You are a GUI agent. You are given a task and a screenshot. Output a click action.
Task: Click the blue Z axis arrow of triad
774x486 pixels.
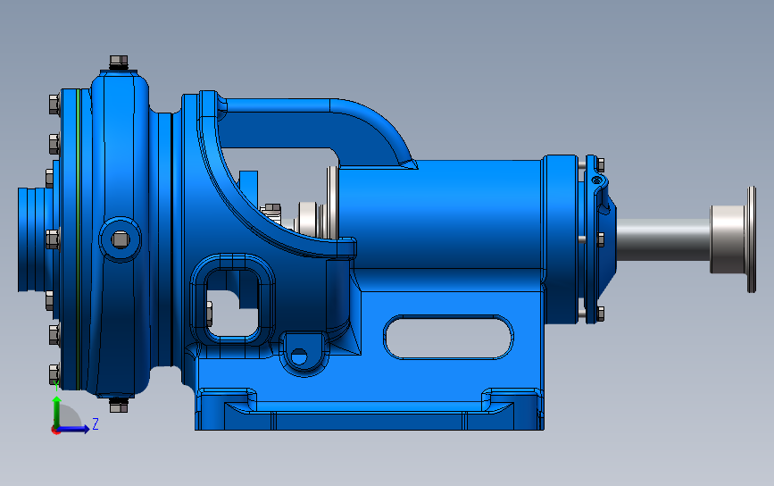click(x=74, y=430)
